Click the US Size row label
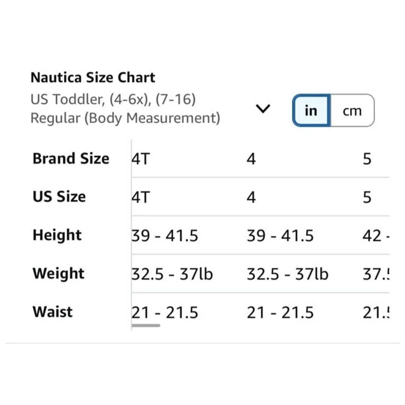 coord(59,197)
